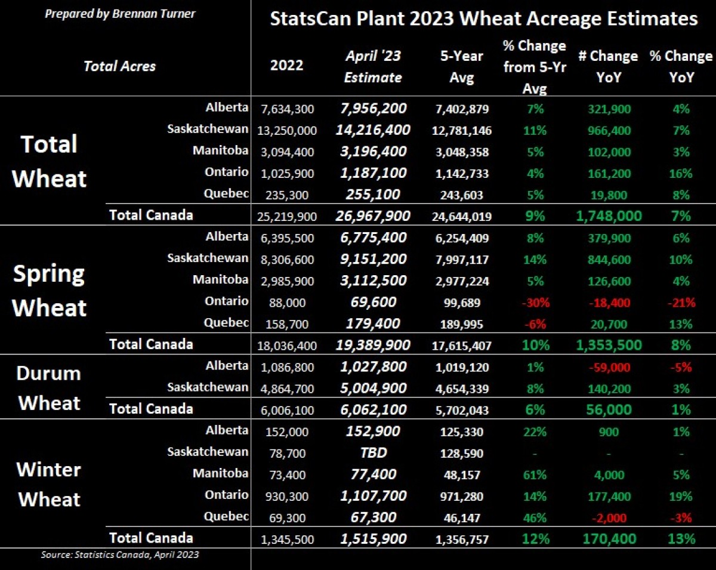Select the Source: Statistics Canada footnote

click(x=119, y=555)
